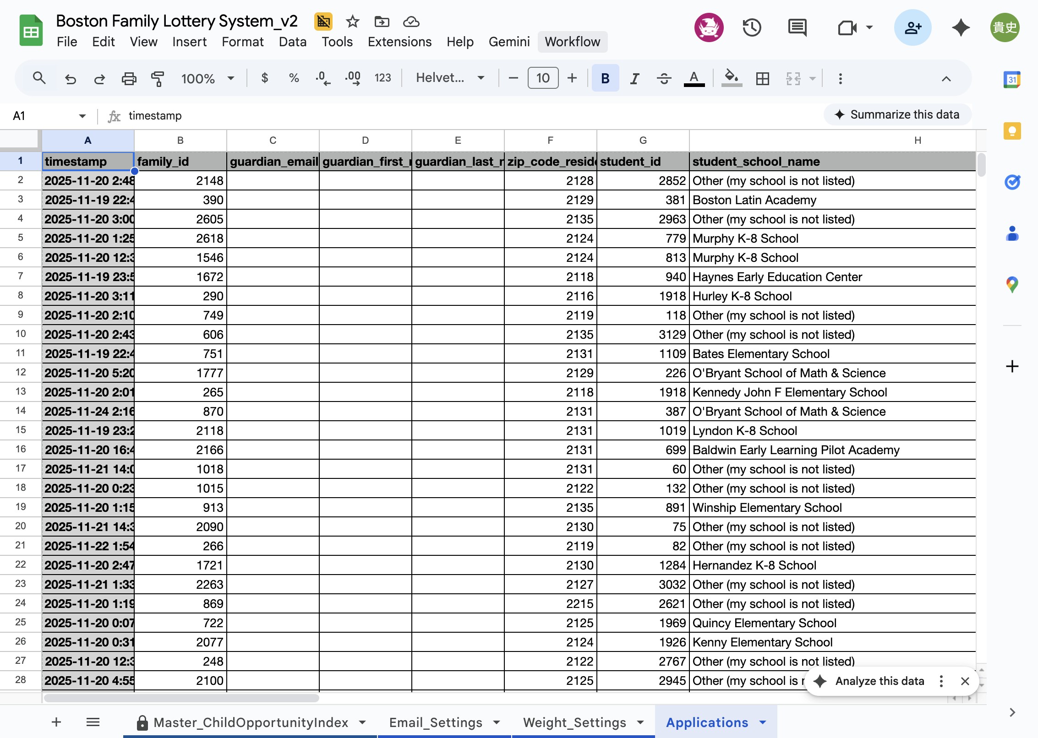Image resolution: width=1038 pixels, height=738 pixels.
Task: Click the move to folder icon
Action: point(382,22)
